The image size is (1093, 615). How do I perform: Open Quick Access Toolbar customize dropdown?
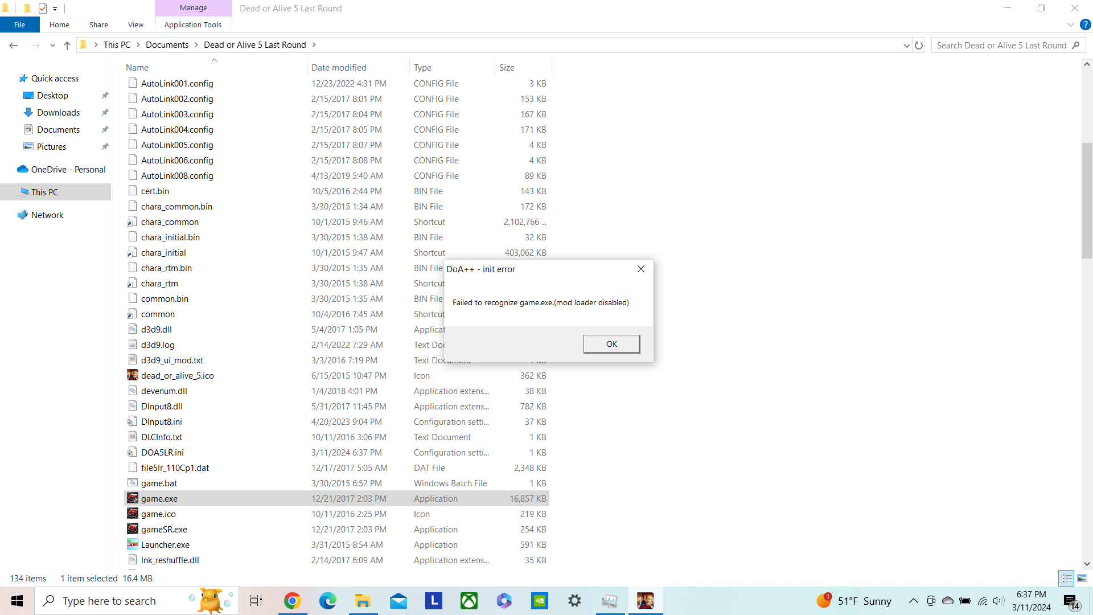click(x=55, y=9)
